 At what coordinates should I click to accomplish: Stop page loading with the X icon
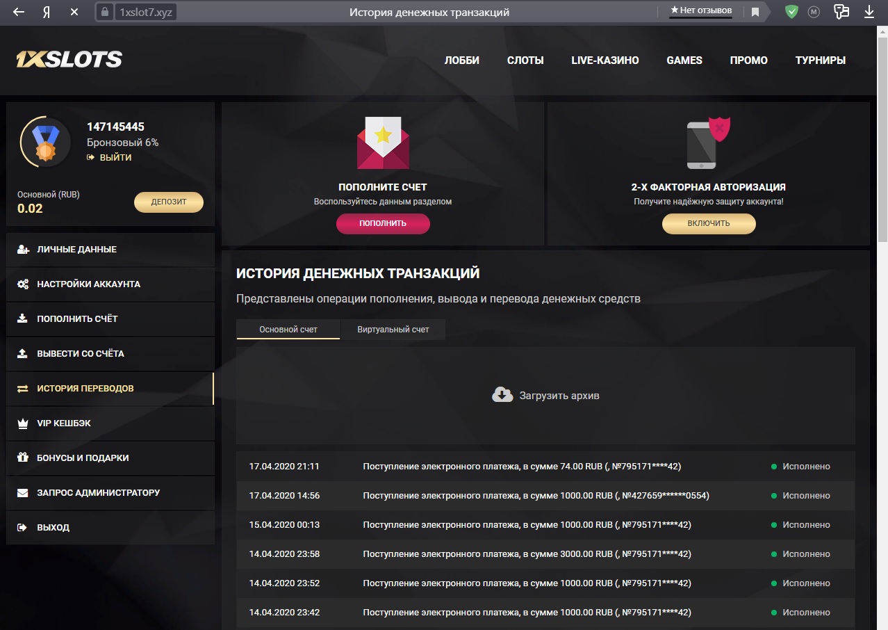(x=74, y=12)
